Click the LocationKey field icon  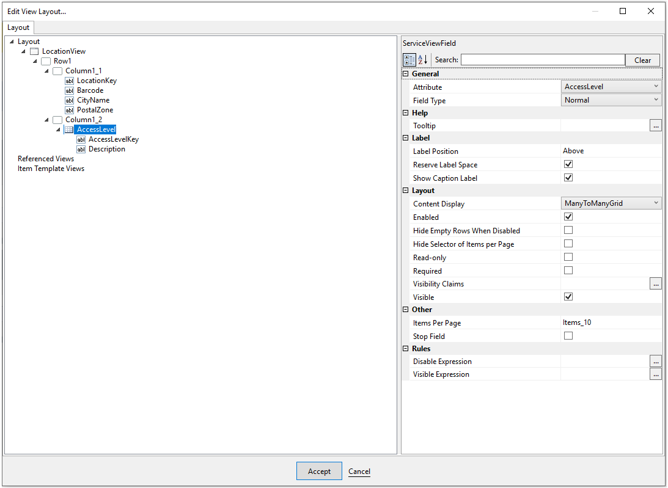pyautogui.click(x=70, y=81)
